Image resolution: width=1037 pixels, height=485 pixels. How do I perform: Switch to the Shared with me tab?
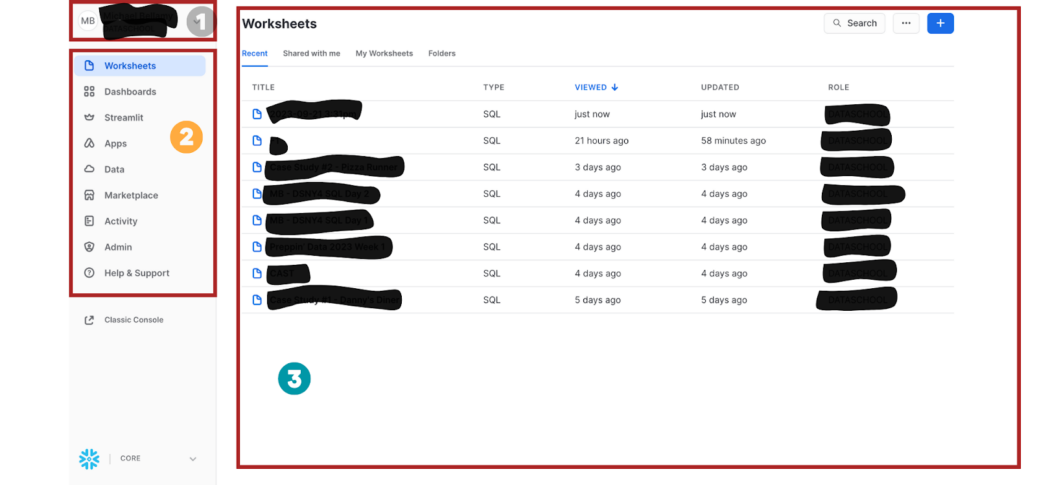tap(311, 54)
